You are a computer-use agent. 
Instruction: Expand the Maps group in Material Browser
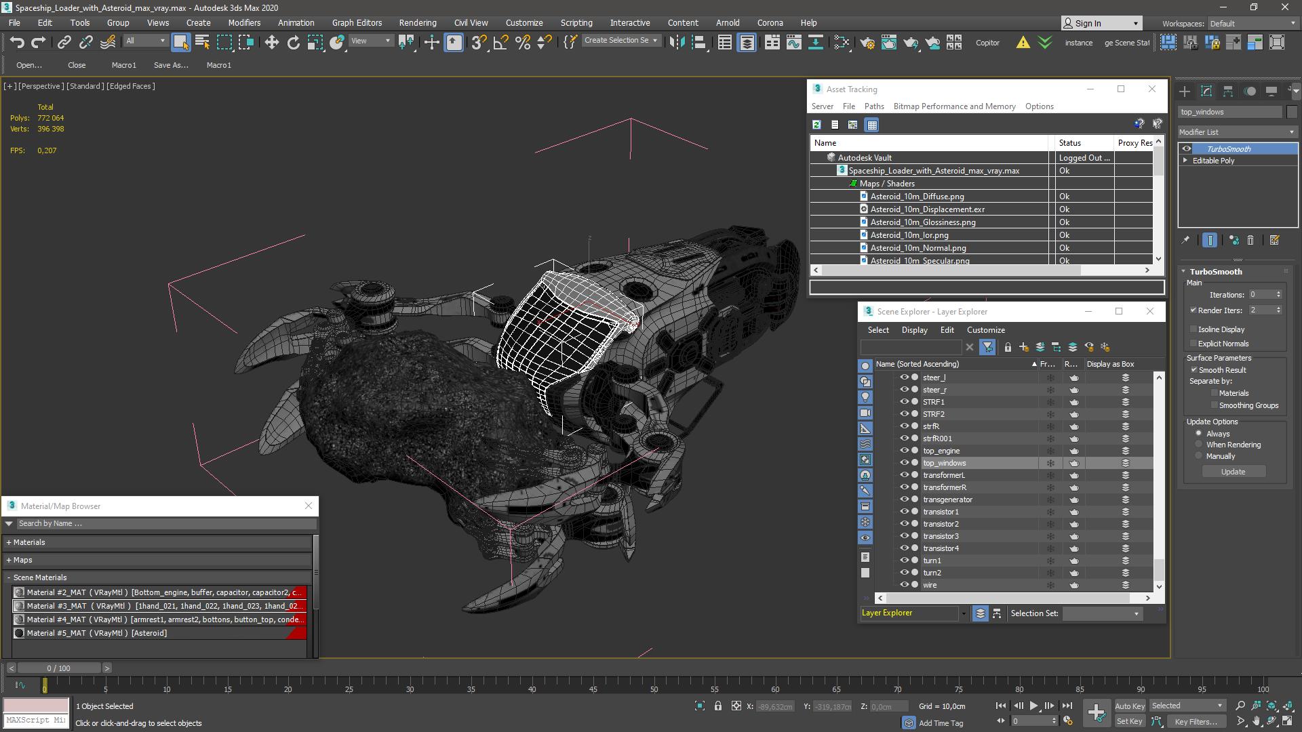[9, 560]
